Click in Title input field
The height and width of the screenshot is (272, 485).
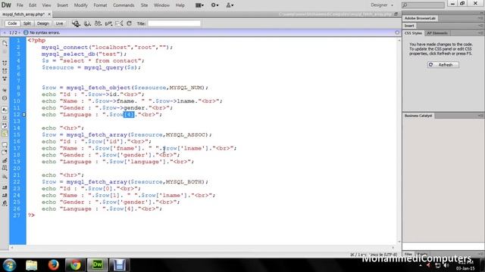point(174,23)
